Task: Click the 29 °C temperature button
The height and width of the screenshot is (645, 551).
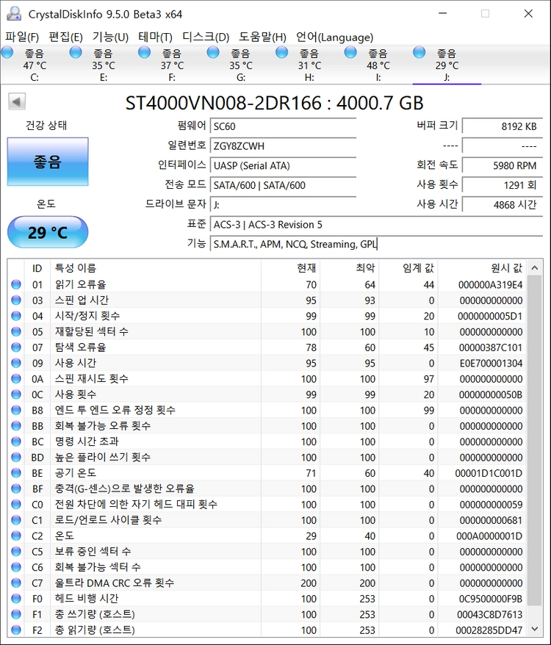Action: point(48,232)
